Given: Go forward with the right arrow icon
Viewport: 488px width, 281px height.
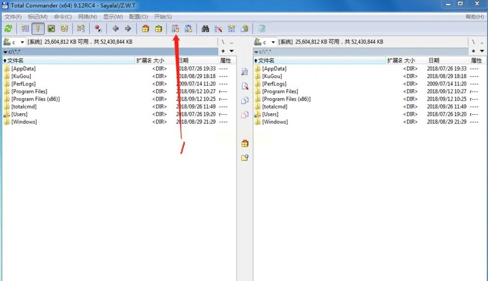Looking at the screenshot, I should pyautogui.click(x=128, y=28).
